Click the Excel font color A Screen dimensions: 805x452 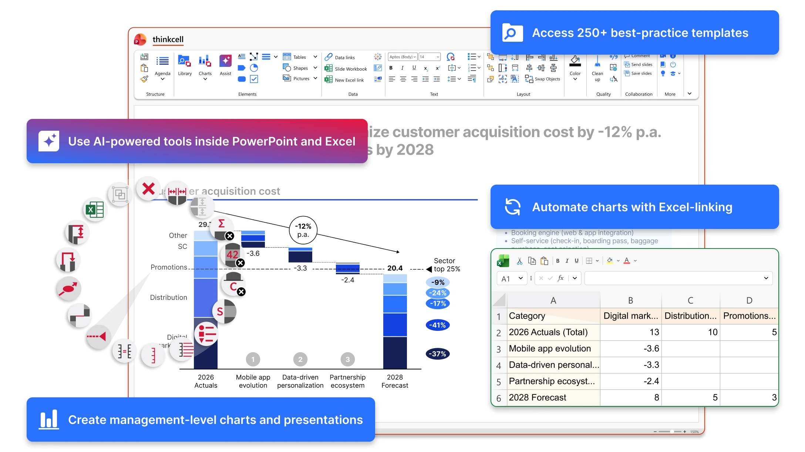click(x=627, y=261)
